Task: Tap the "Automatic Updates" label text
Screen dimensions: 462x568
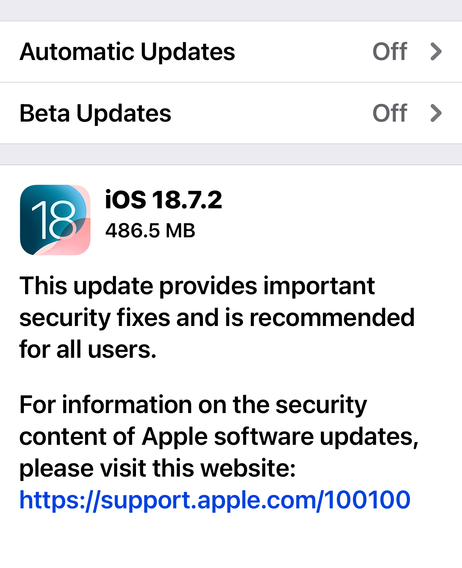Action: pos(127,52)
